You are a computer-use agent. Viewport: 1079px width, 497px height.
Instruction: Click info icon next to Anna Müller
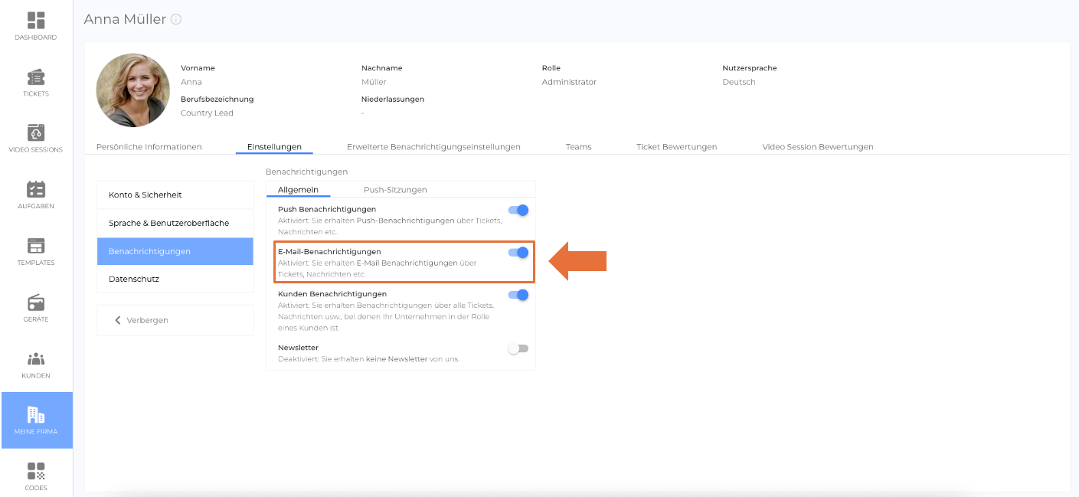pos(177,19)
